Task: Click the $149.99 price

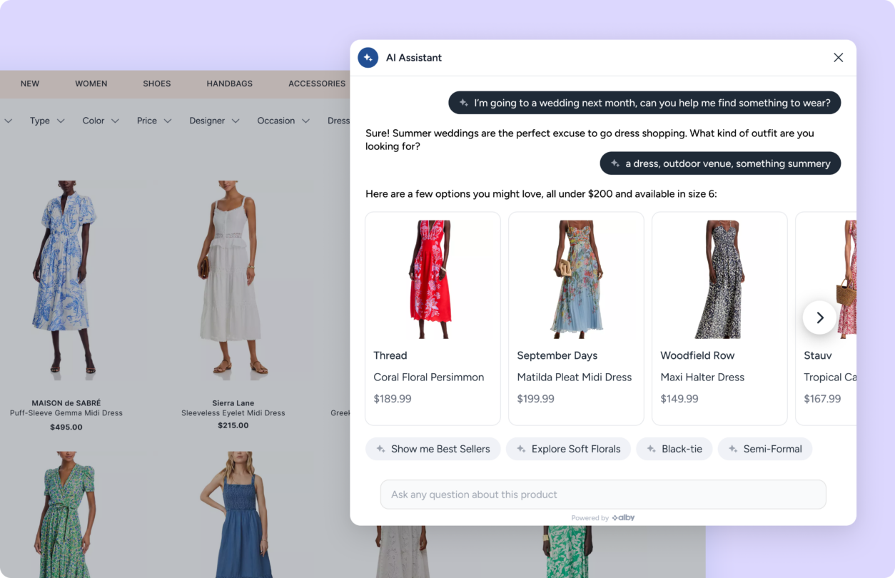Action: pyautogui.click(x=679, y=399)
